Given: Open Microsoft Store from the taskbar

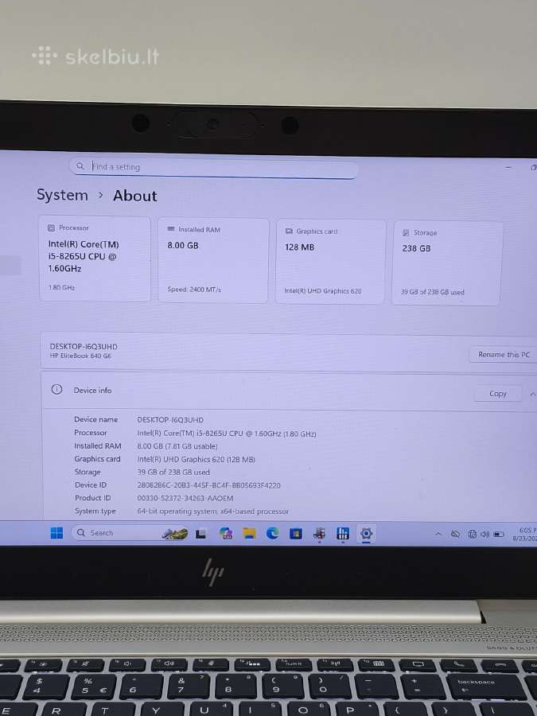Looking at the screenshot, I should coord(296,533).
